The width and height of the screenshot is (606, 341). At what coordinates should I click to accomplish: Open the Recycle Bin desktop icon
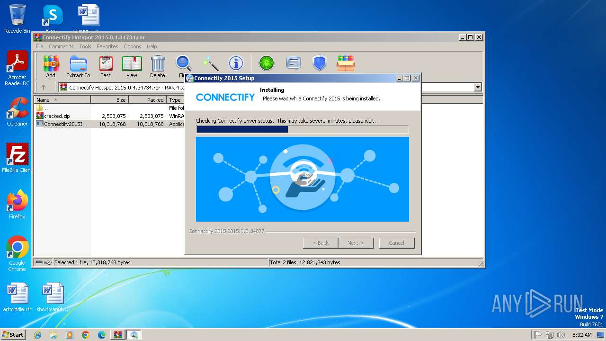17,19
